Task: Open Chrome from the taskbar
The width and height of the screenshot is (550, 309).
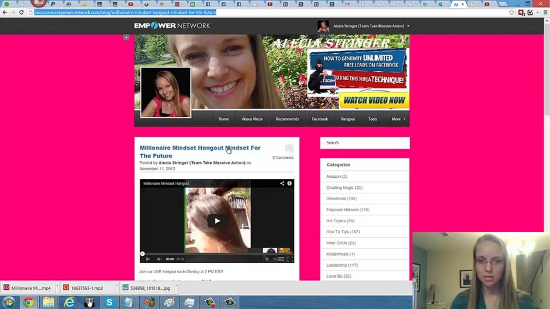Action: (28, 303)
